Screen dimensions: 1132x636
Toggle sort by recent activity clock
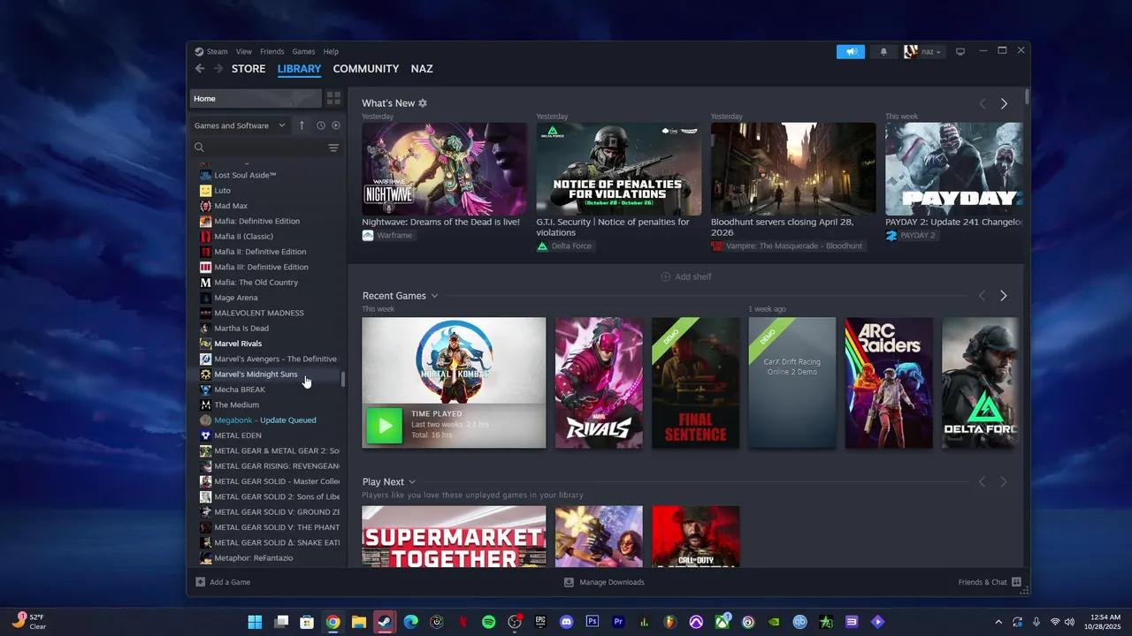tap(321, 125)
